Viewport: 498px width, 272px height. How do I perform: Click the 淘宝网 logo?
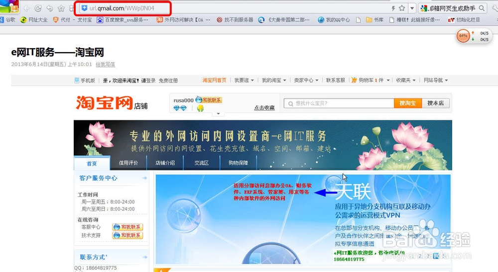[105, 103]
